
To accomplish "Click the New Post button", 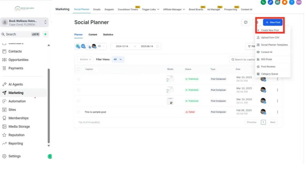I will (x=273, y=22).
